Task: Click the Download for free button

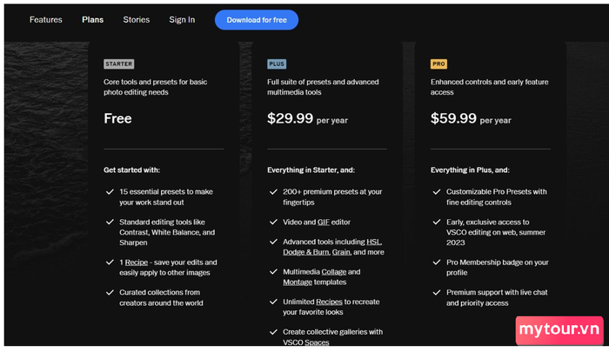Action: coord(257,20)
